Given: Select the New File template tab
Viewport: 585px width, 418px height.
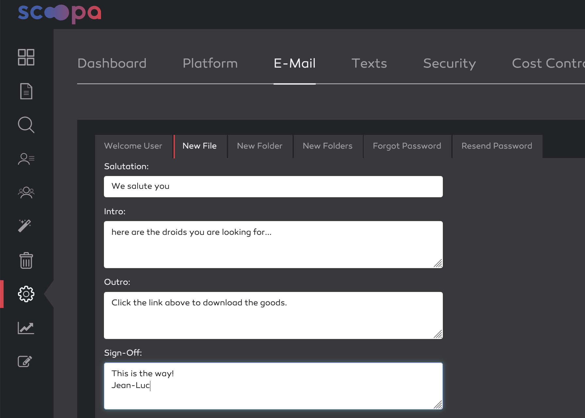Looking at the screenshot, I should 200,146.
